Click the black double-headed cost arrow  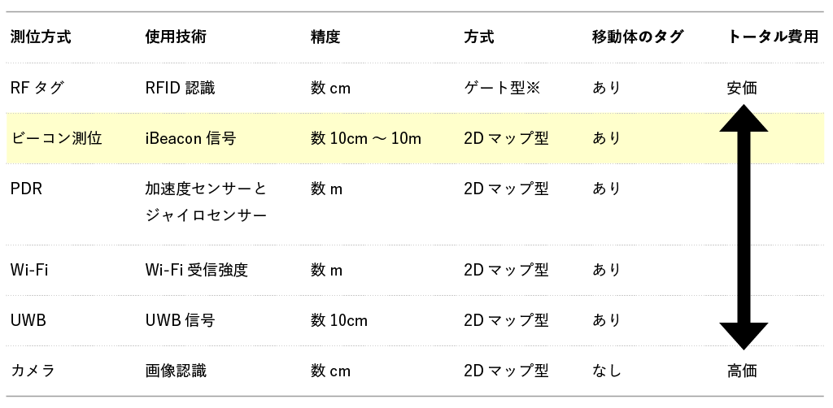tap(744, 227)
